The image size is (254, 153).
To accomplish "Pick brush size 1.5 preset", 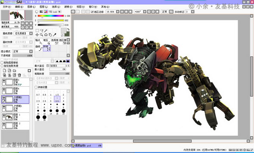I will [x=57, y=93].
